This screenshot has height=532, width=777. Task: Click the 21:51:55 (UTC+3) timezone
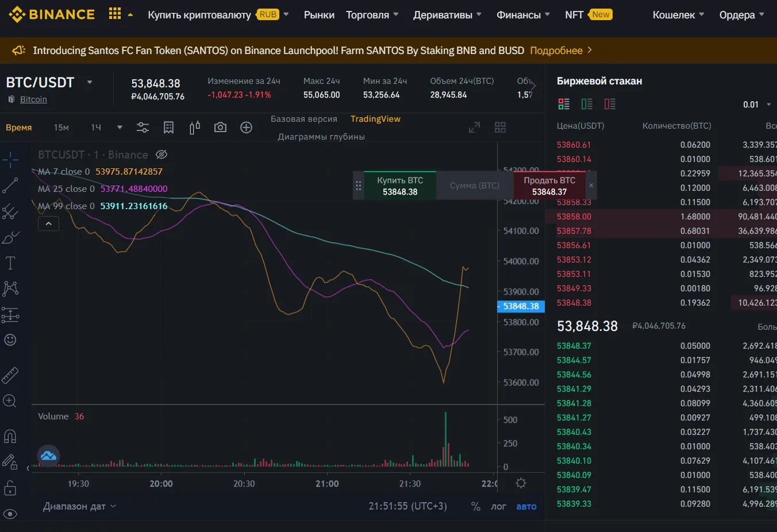tap(407, 506)
